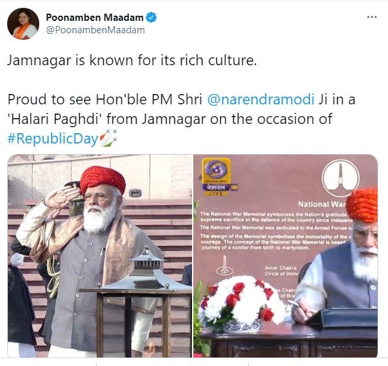Open the #RepublicDay hashtag
388x366 pixels.
[x=53, y=139]
